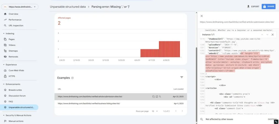Collapse the Indexing section
The width and height of the screenshot is (279, 124).
pos(4,33)
